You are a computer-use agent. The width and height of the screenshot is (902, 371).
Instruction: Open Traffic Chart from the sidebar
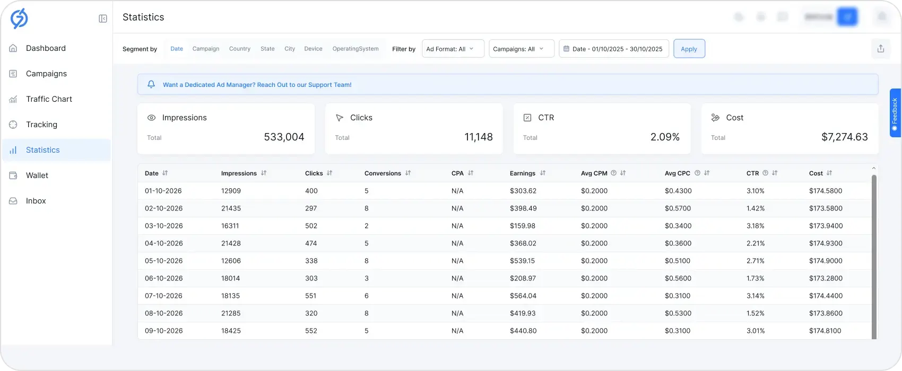pos(57,99)
